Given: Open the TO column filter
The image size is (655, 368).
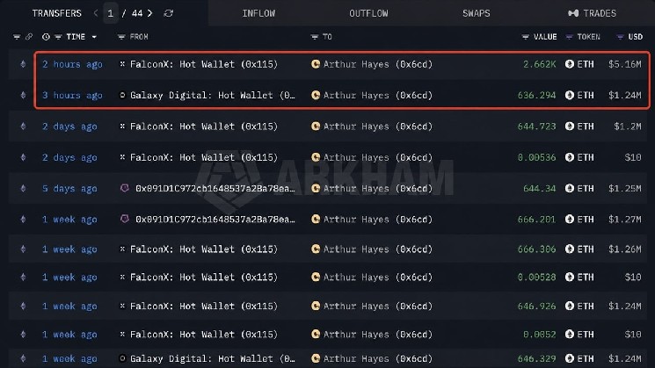Looking at the screenshot, I should pos(315,37).
